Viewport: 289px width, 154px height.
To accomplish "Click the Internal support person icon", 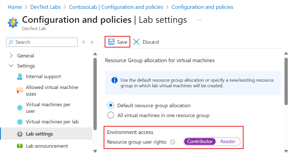I will click(20, 77).
